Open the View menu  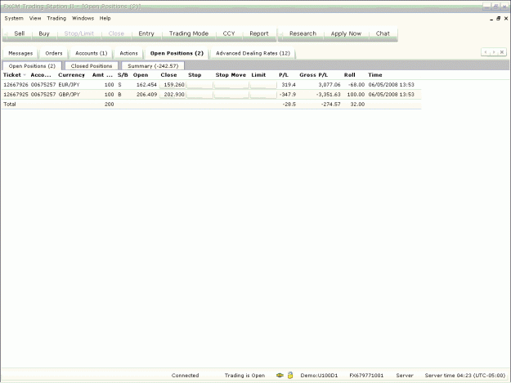[35, 18]
